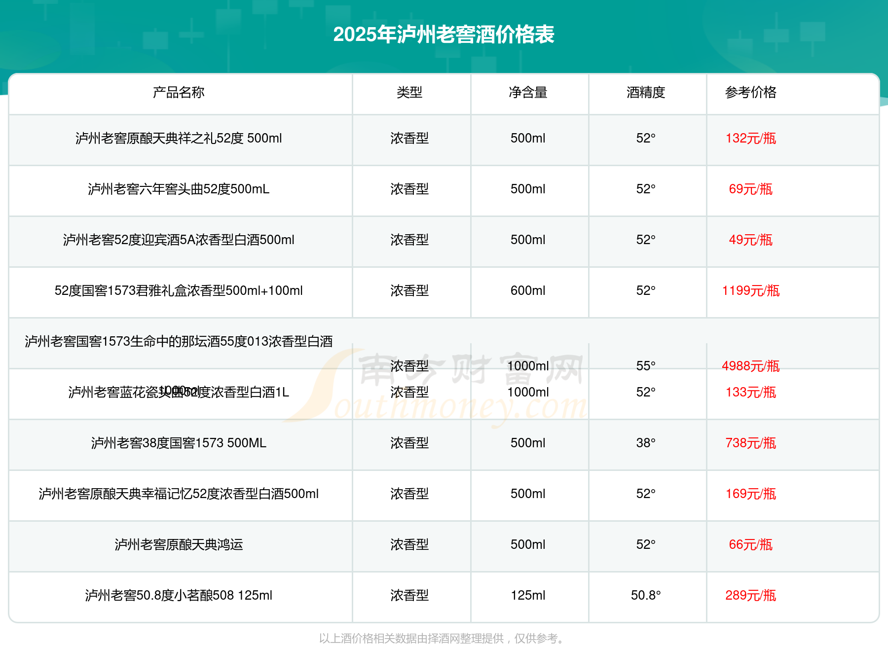Click the "参考价格" column header
The width and height of the screenshot is (888, 646).
pyautogui.click(x=751, y=92)
